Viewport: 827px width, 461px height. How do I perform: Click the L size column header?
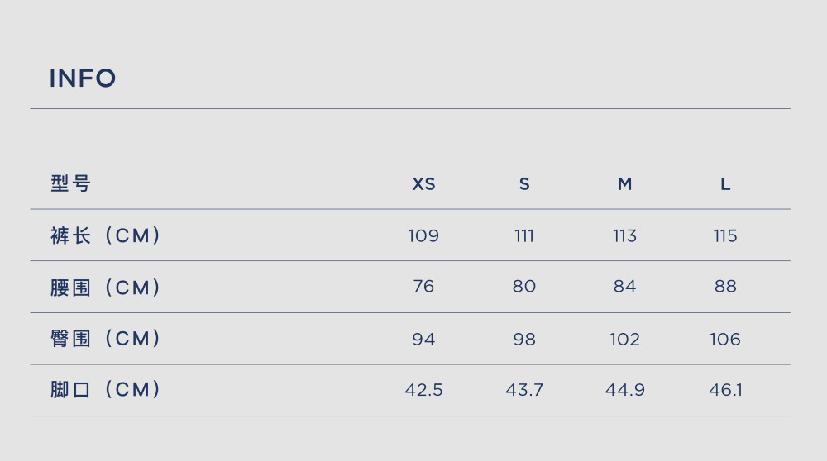click(x=725, y=184)
